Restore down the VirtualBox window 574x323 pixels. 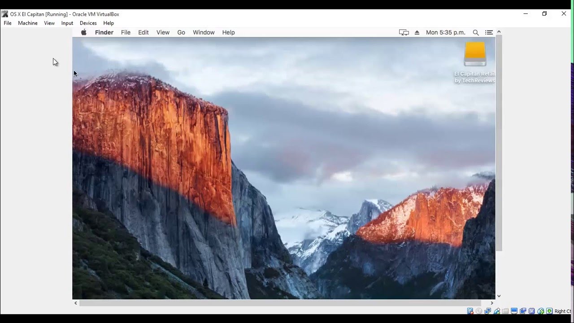tap(544, 14)
